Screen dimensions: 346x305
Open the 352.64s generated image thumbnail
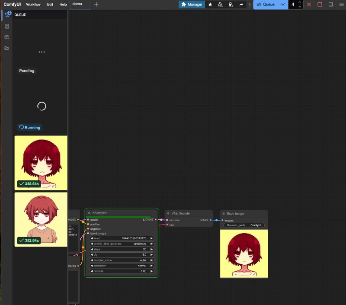tap(41, 219)
